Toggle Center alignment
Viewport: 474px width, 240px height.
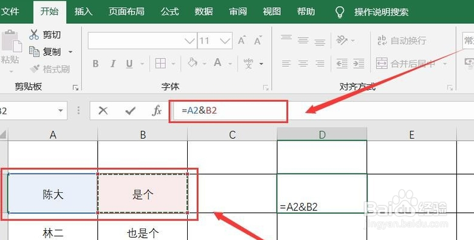tap(303, 64)
